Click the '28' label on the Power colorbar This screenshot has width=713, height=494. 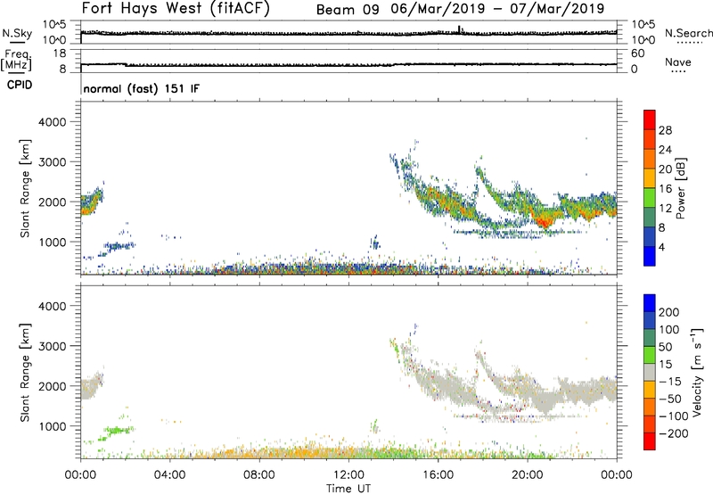[x=665, y=130]
